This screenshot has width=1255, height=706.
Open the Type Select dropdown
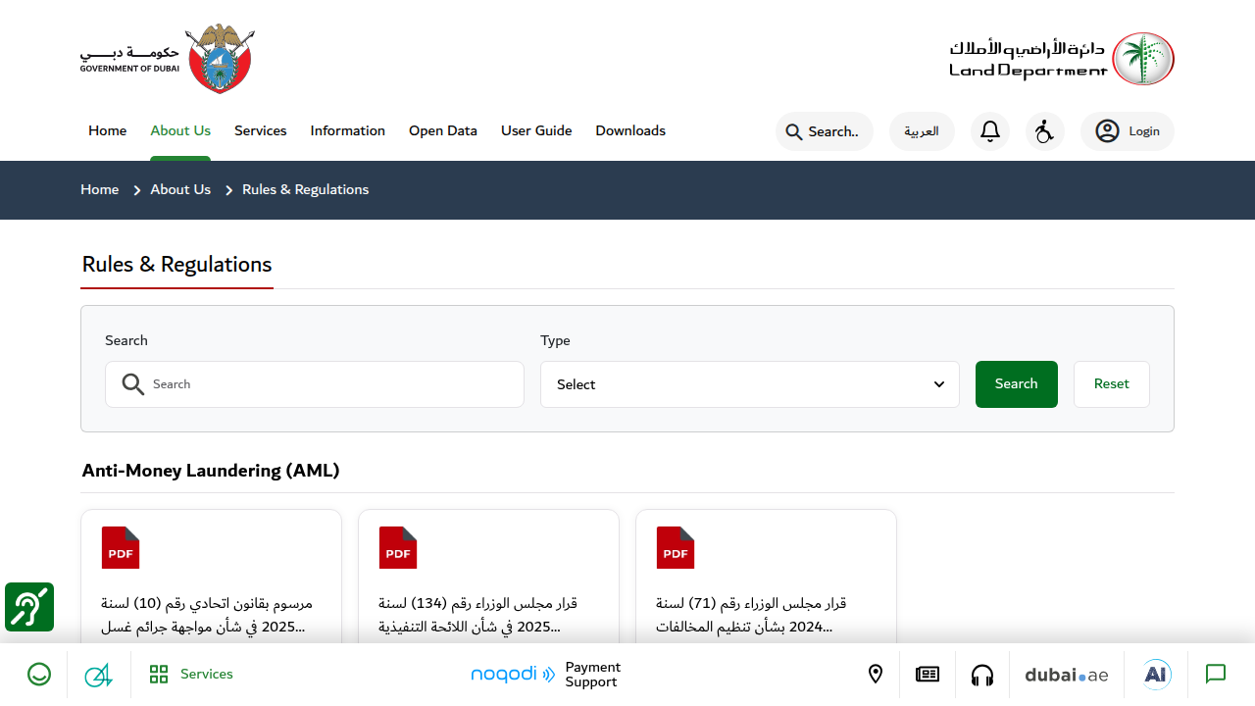tap(750, 384)
